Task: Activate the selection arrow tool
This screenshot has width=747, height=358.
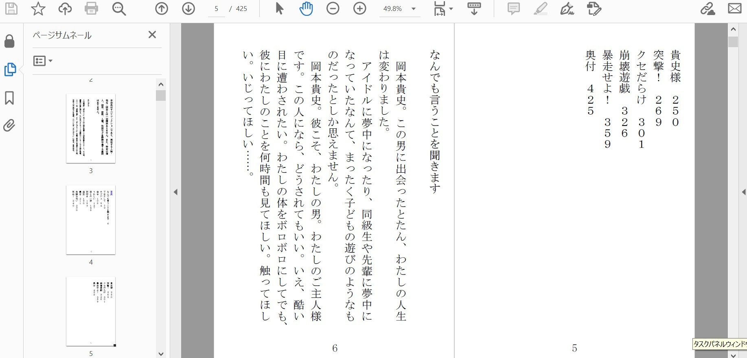Action: (x=279, y=9)
